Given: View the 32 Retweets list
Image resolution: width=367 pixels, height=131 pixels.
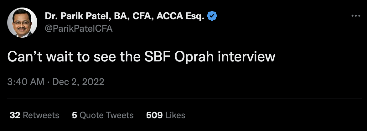Looking at the screenshot, I should [34, 115].
